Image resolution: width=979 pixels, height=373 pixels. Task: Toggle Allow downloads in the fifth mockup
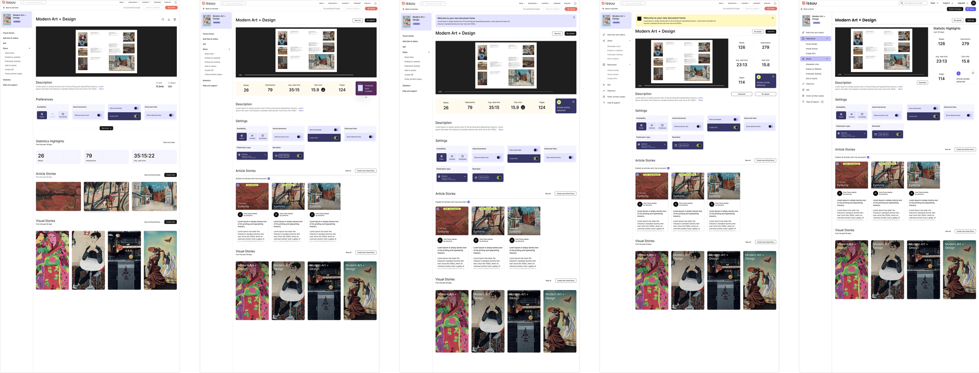pyautogui.click(x=935, y=108)
